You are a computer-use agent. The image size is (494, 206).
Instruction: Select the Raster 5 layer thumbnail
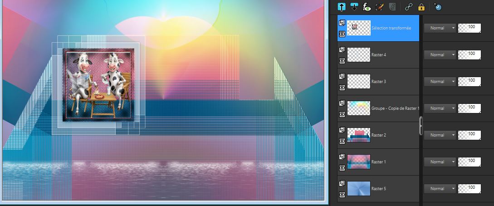(x=358, y=189)
